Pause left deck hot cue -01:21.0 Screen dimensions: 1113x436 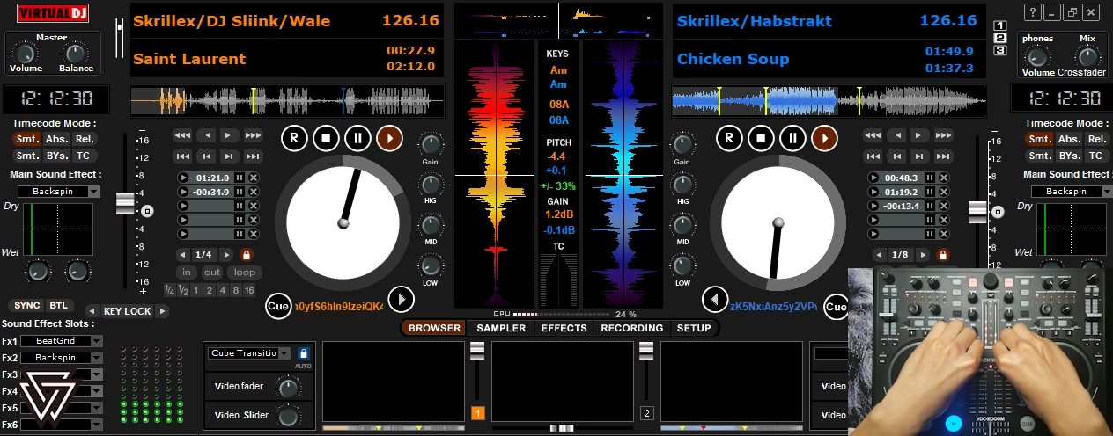[x=239, y=178]
